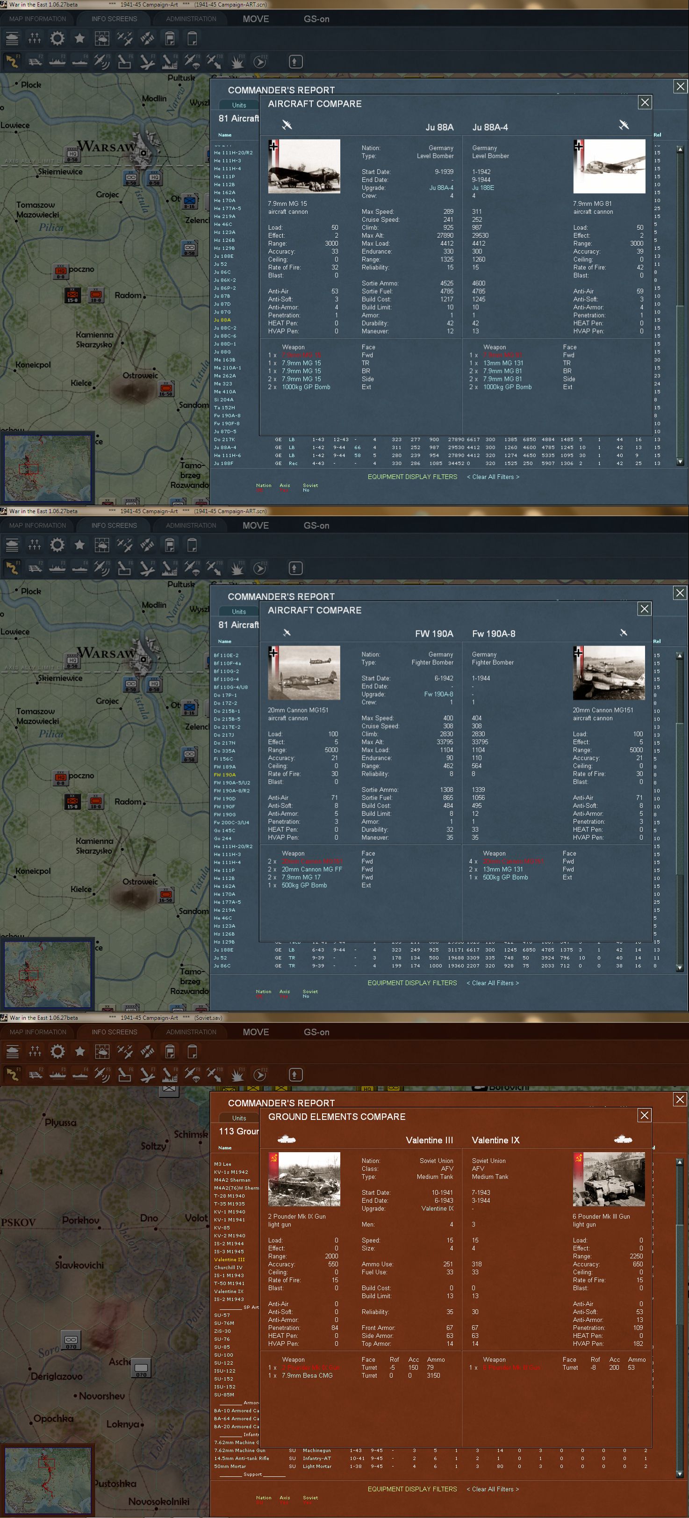Follow the Fw 190A-8 upgrade link
The width and height of the screenshot is (689, 1518).
[439, 694]
